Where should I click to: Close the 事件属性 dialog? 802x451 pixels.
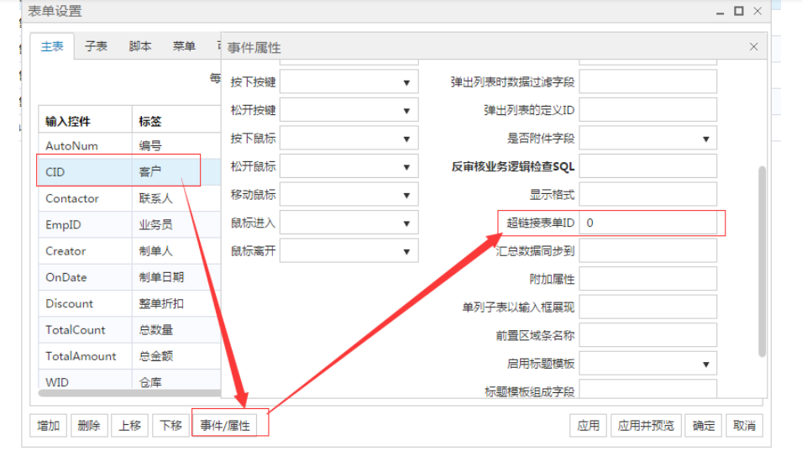(x=753, y=47)
